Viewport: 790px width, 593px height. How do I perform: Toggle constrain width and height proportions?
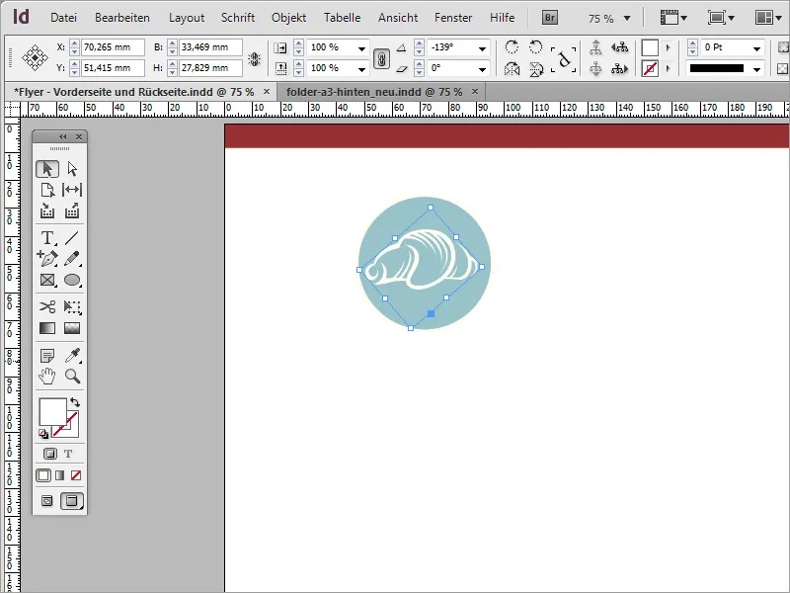(x=255, y=59)
